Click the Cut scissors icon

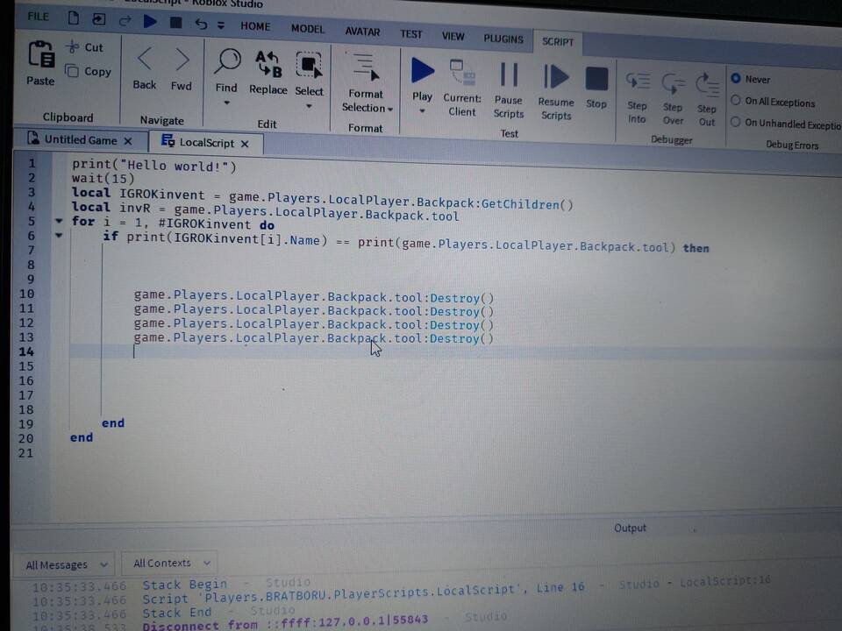(x=72, y=47)
